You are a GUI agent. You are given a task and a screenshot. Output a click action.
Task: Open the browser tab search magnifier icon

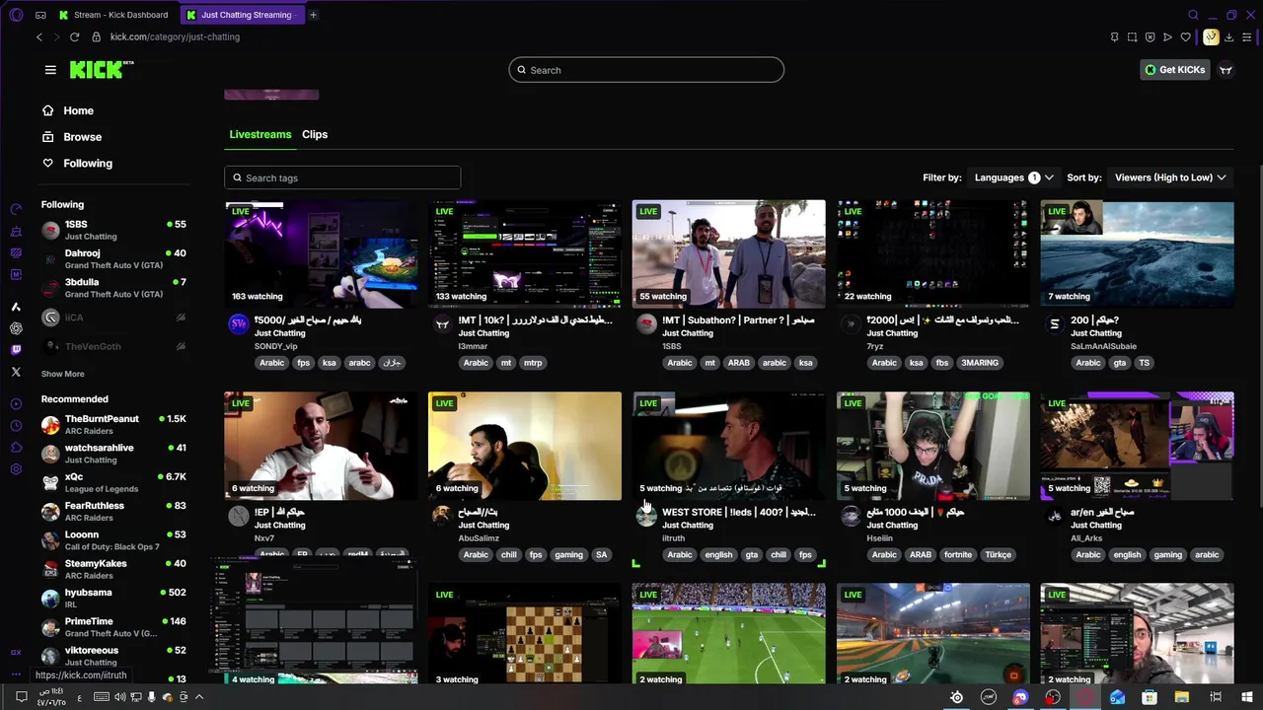1193,15
